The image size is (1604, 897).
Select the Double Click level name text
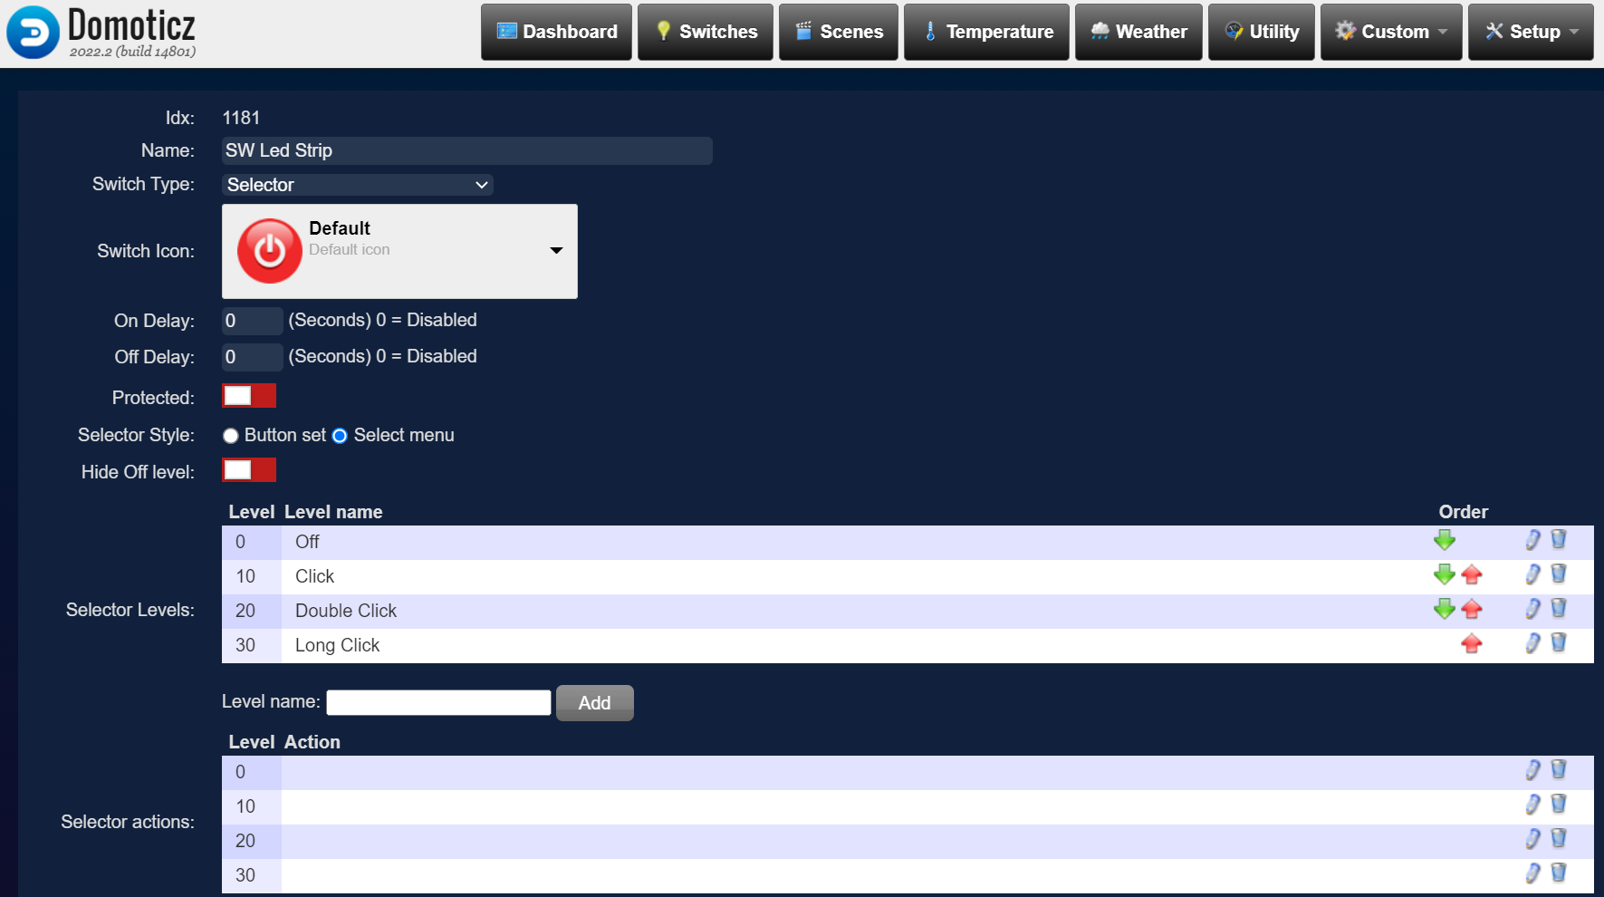click(346, 611)
